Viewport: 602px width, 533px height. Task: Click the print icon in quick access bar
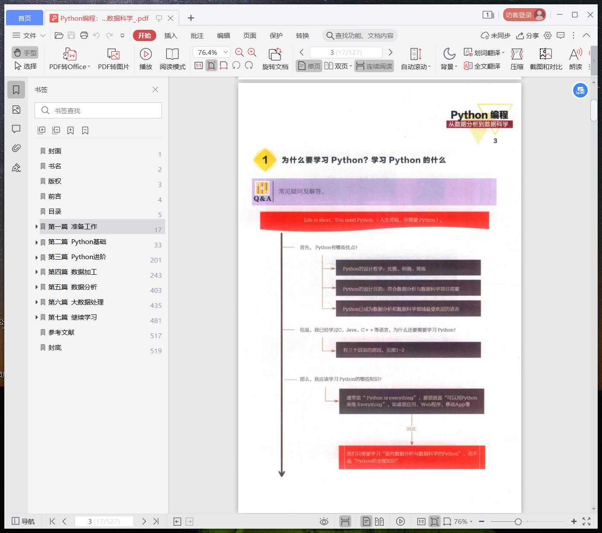[84, 35]
